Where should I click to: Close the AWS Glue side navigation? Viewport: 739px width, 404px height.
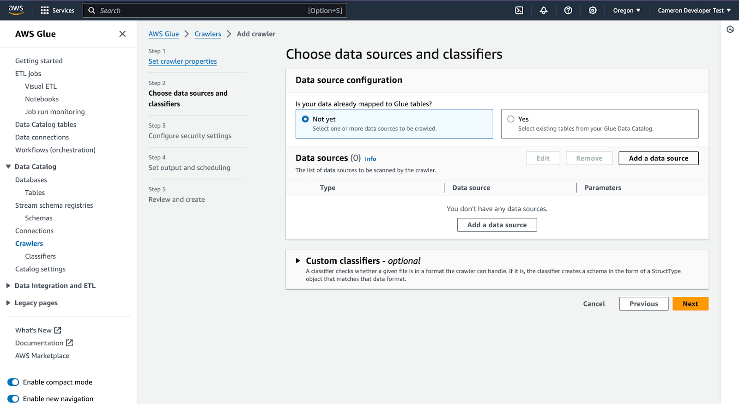point(122,34)
